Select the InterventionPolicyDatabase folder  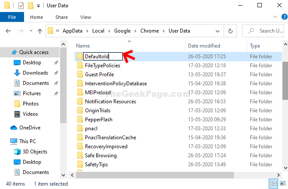pyautogui.click(x=116, y=84)
